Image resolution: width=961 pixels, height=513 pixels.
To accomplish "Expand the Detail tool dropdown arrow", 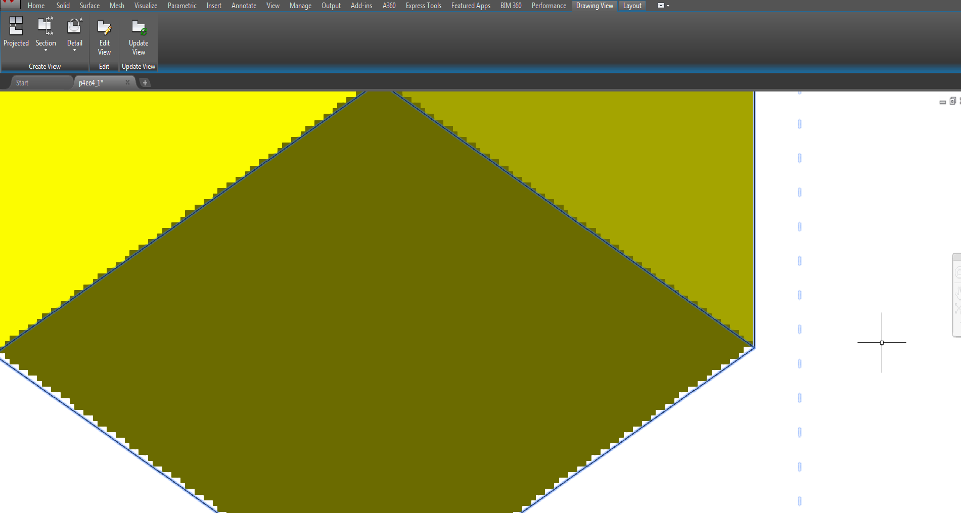I will pos(74,50).
